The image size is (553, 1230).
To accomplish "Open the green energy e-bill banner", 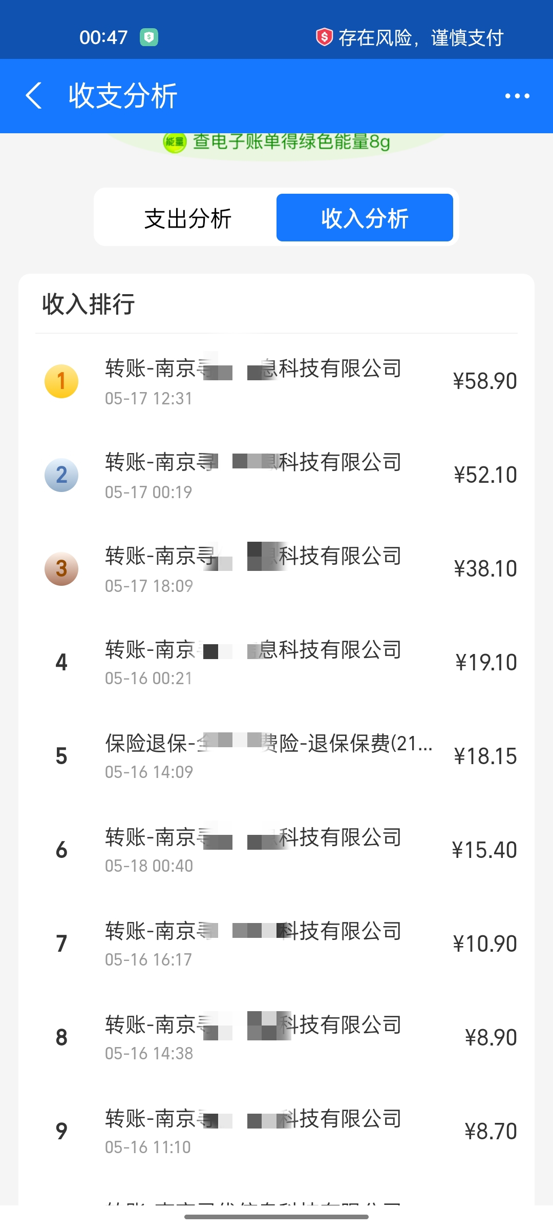I will (291, 142).
